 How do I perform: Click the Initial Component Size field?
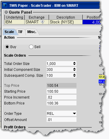(x=62, y=69)
